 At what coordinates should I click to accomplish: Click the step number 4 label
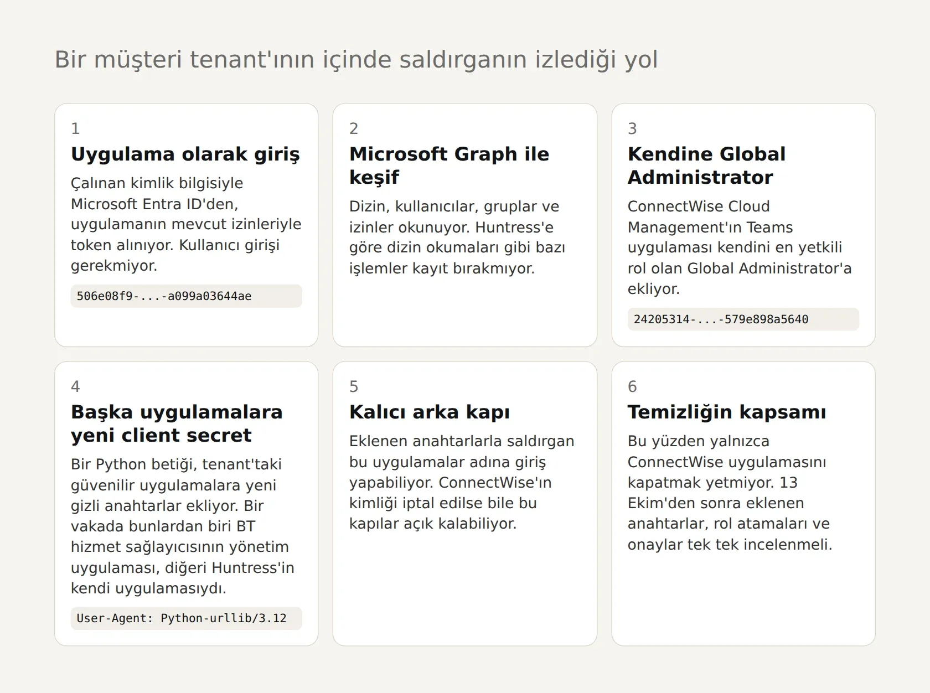(75, 386)
